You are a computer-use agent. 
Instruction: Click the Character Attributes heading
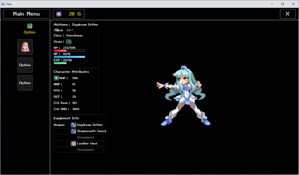(x=71, y=72)
